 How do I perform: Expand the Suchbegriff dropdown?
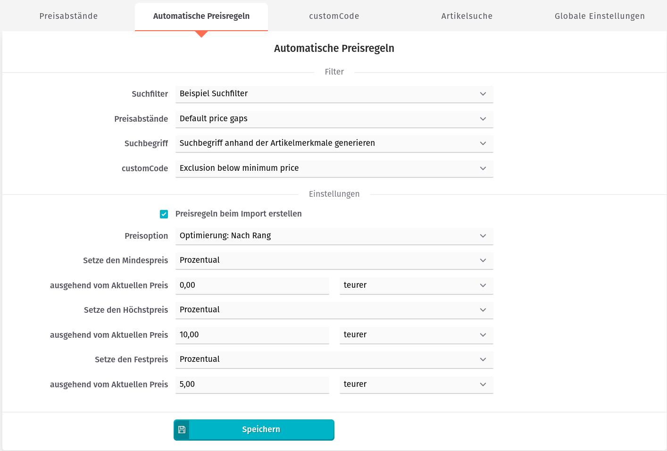point(334,143)
